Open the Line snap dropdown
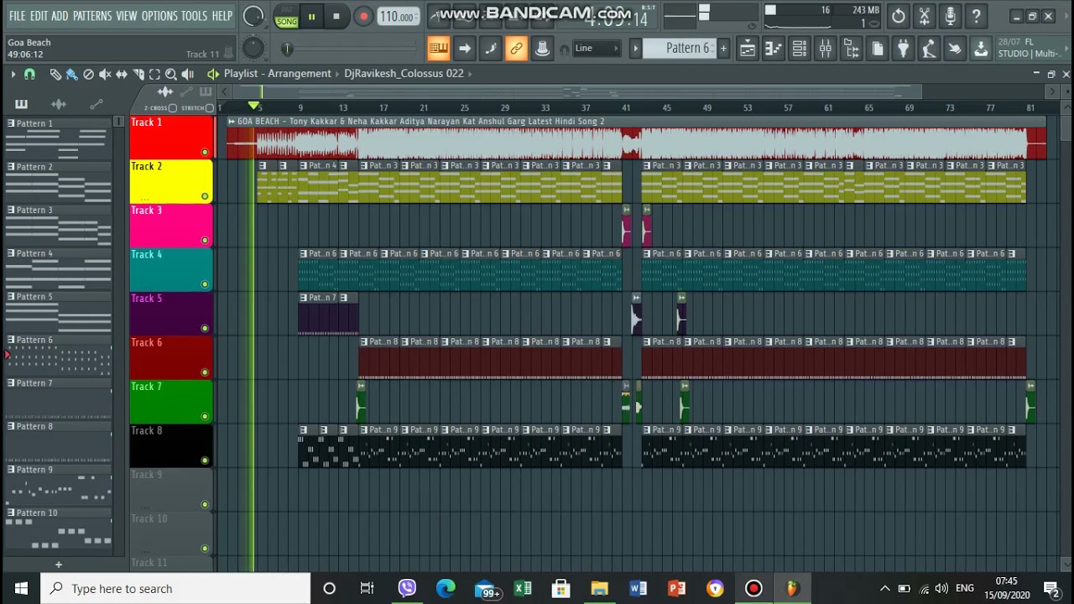Image resolution: width=1074 pixels, height=604 pixels. coord(597,49)
